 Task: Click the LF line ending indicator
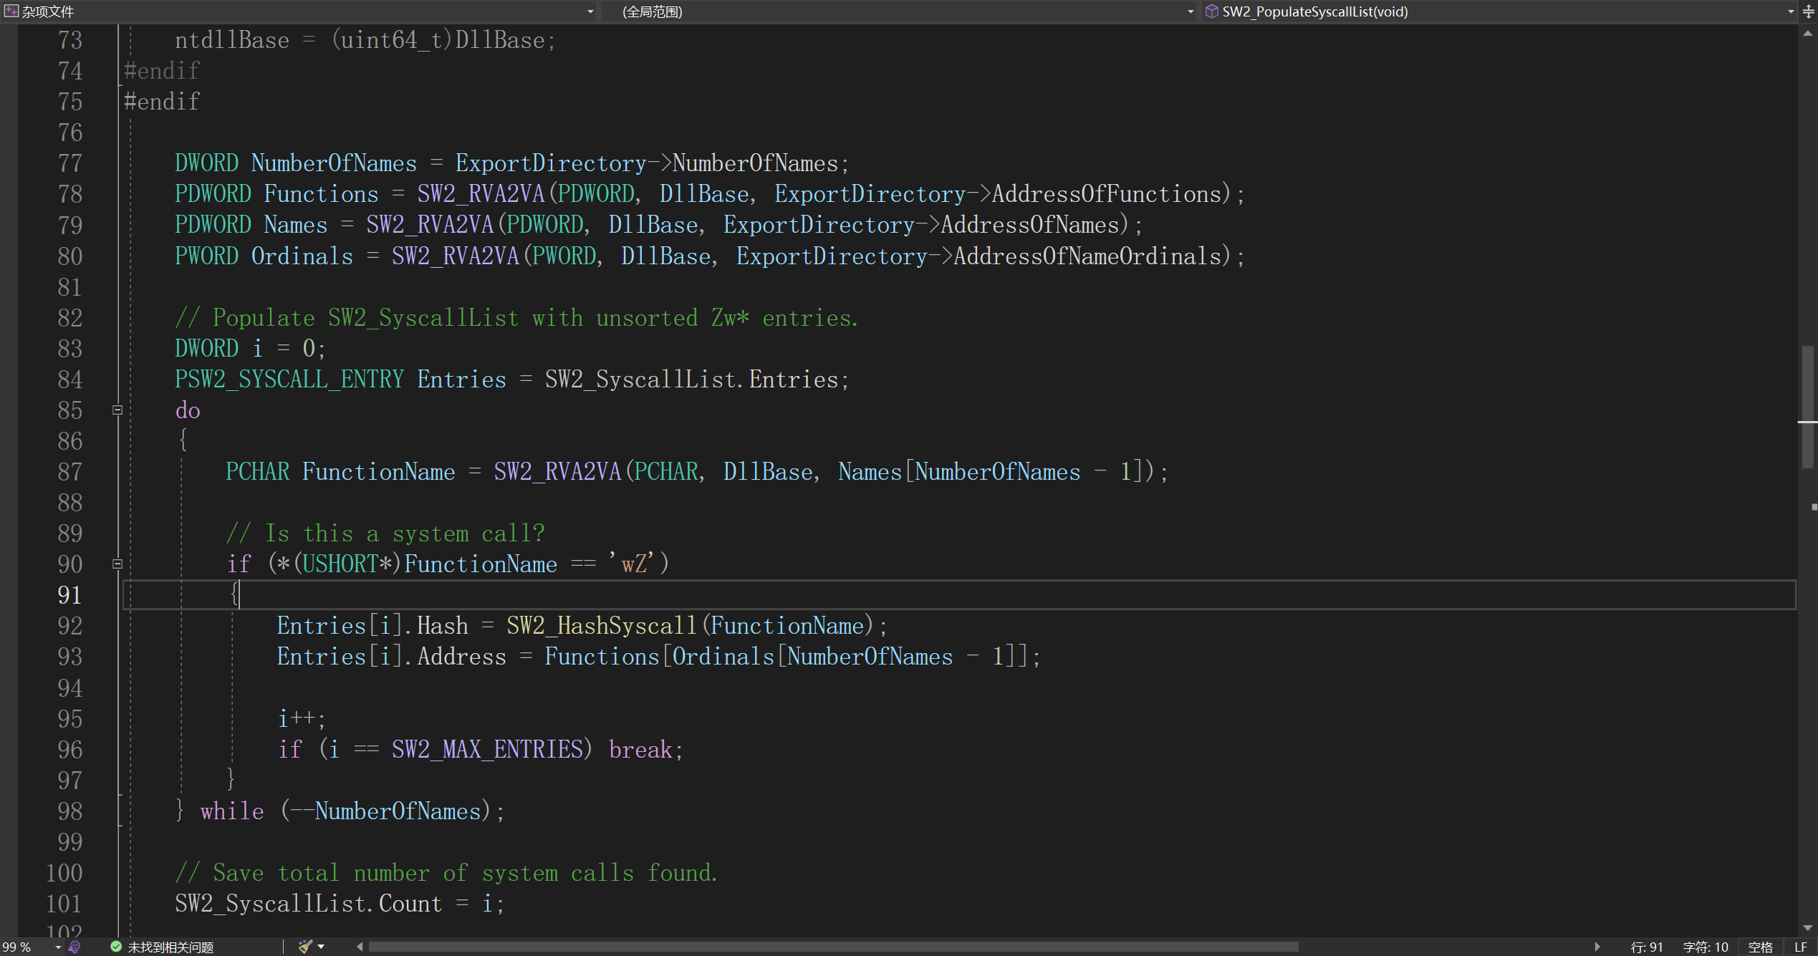click(x=1800, y=947)
